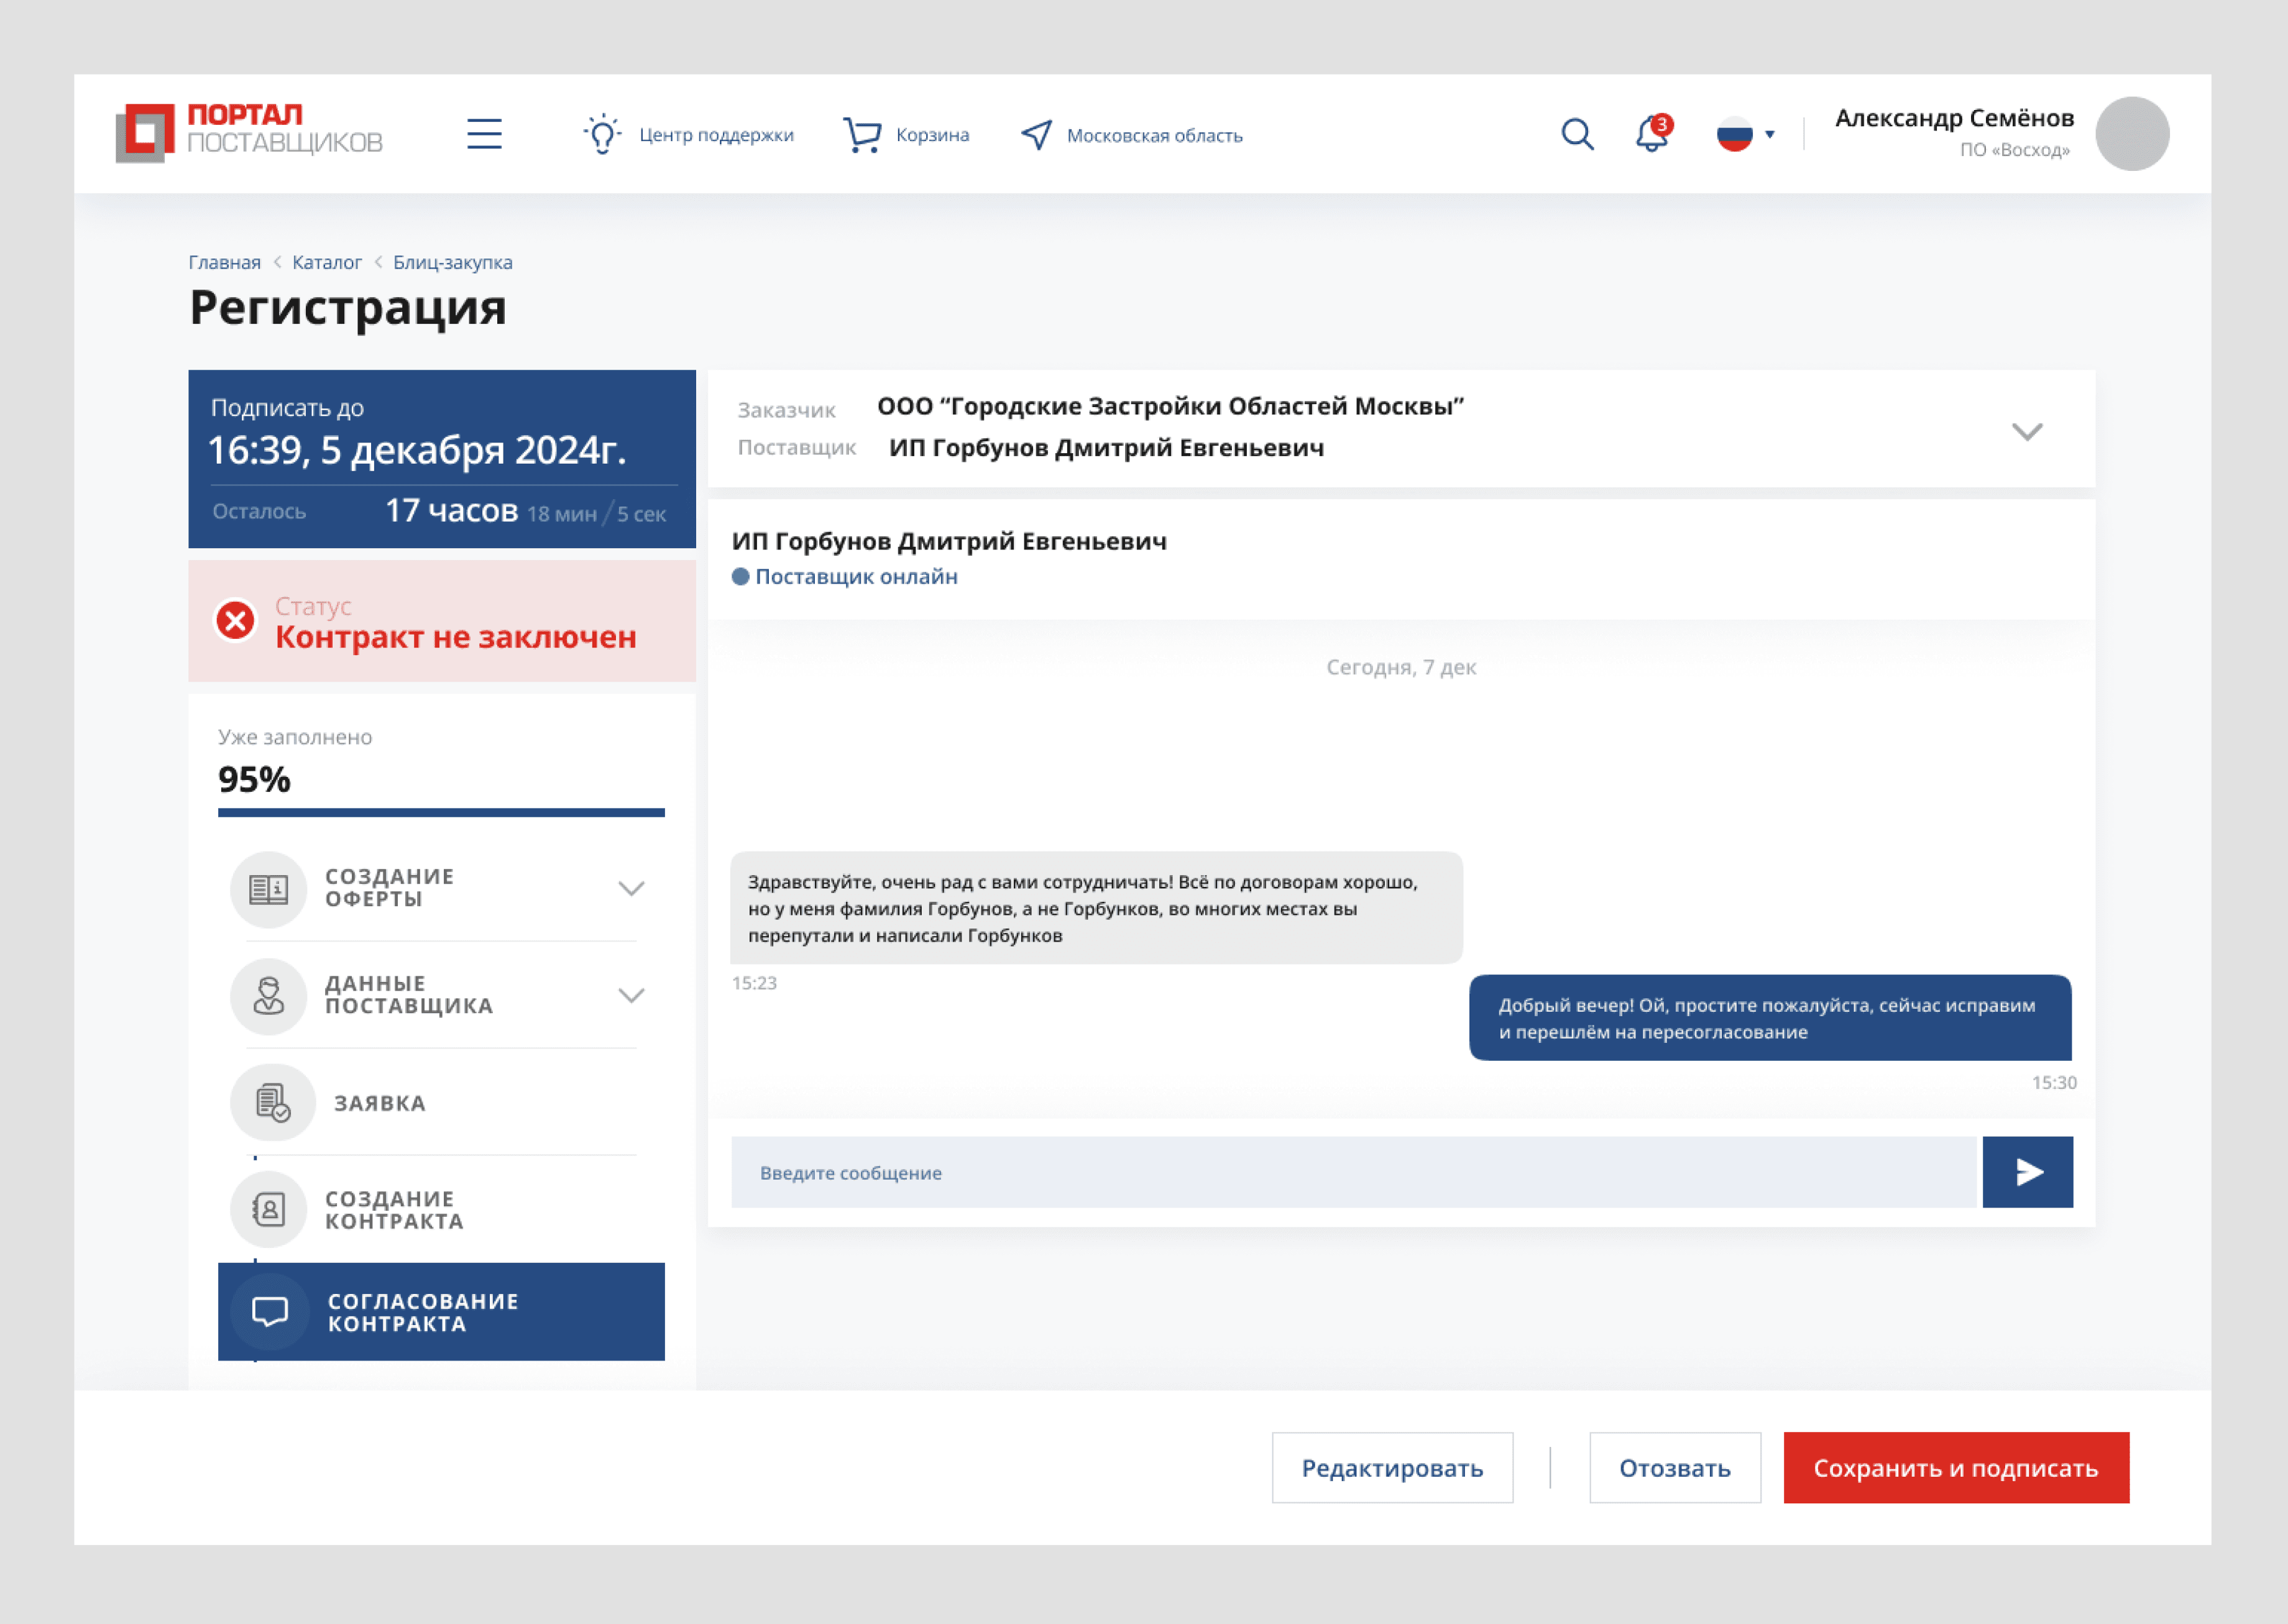Click the shopping cart icon
This screenshot has width=2288, height=1624.
862,134
